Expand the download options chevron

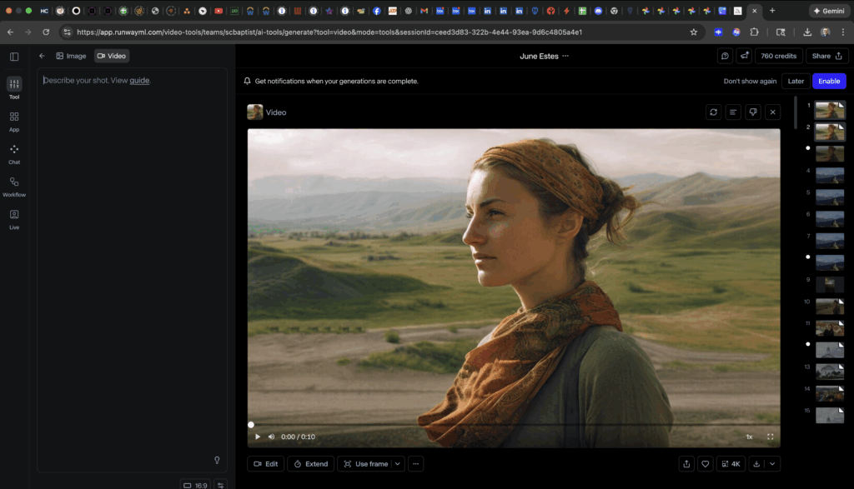[773, 464]
